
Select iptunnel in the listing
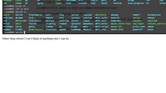click(x=76, y=24)
